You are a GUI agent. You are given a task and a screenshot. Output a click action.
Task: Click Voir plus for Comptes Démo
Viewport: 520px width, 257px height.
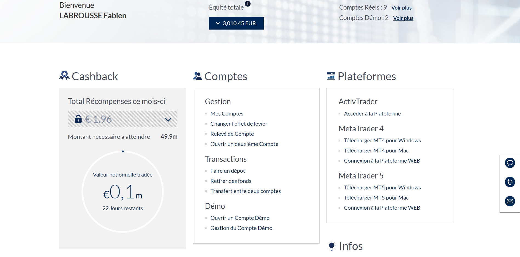point(403,18)
